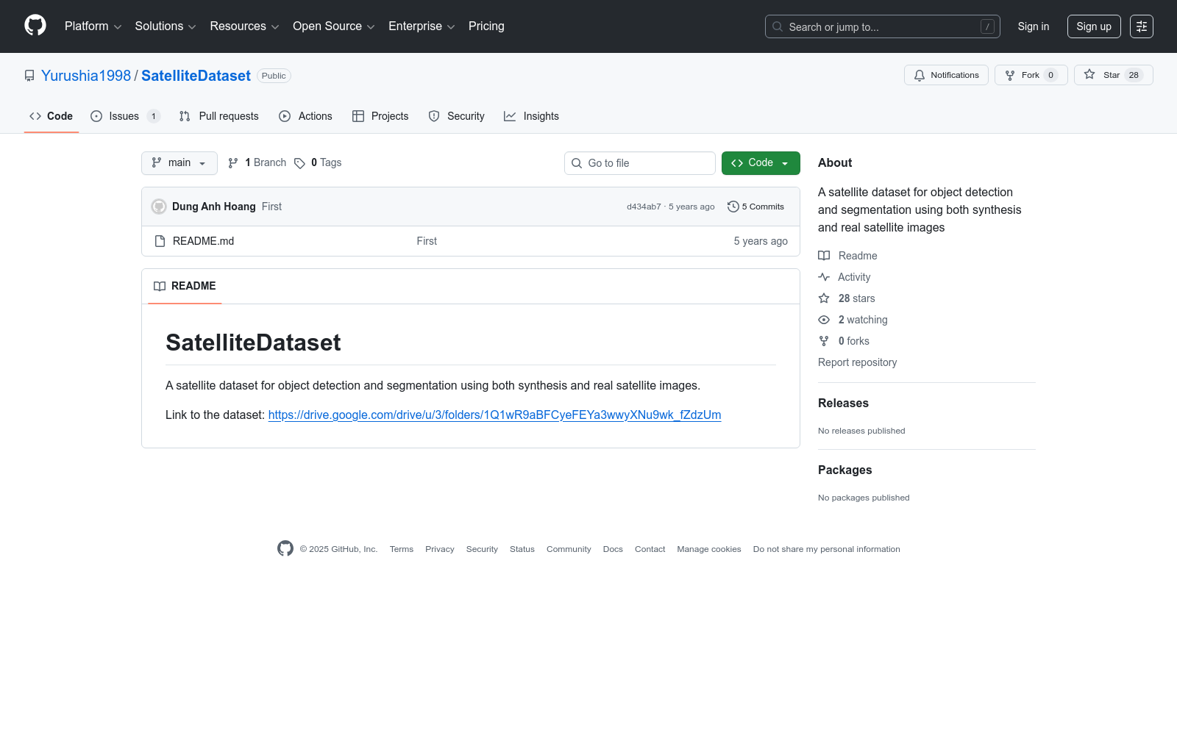Open the Terms footer link
Viewport: 1177px width, 735px height.
click(402, 549)
